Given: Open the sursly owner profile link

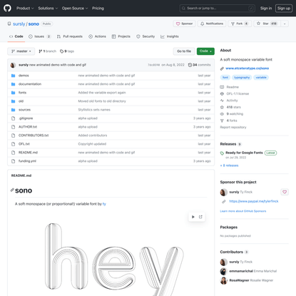Looking at the screenshot, I should tap(19, 24).
